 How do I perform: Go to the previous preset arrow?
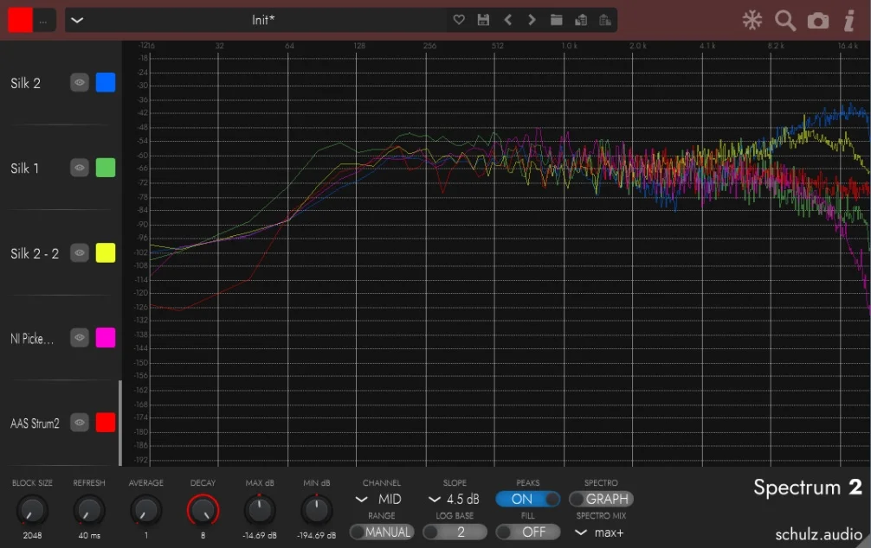507,20
